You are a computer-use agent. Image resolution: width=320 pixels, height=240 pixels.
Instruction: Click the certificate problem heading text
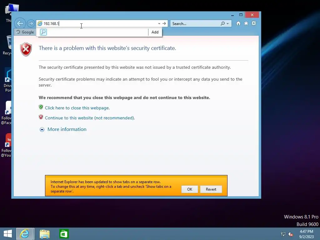[x=107, y=48]
